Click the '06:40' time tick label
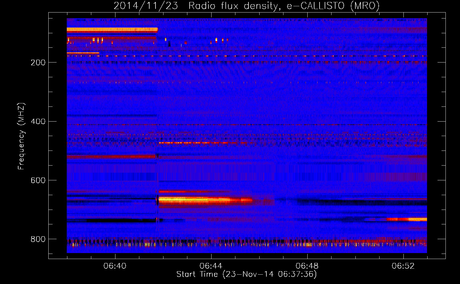The image size is (460, 284). [115, 266]
